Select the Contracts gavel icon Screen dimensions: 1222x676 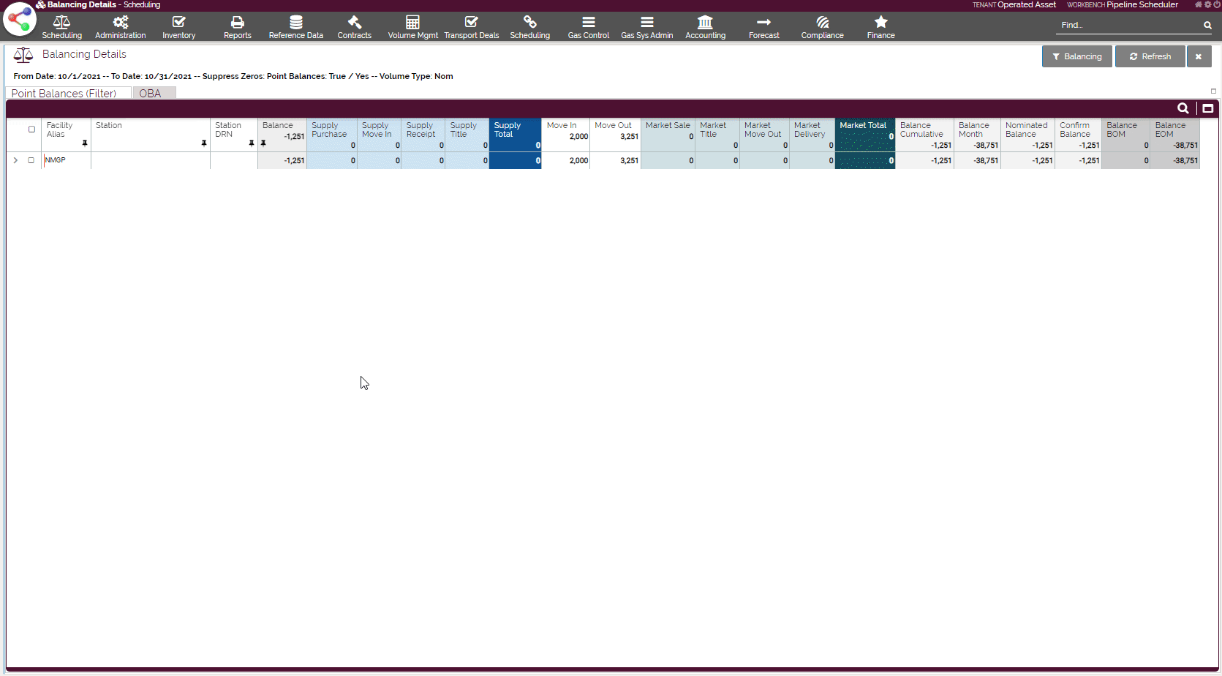click(355, 23)
